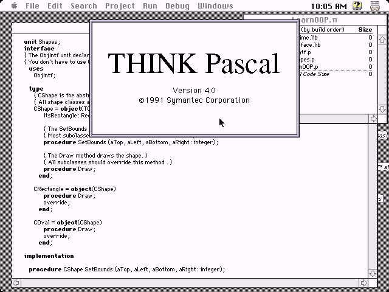Click the 'ObjIntf;' line in code
This screenshot has height=292, width=389.
point(44,75)
